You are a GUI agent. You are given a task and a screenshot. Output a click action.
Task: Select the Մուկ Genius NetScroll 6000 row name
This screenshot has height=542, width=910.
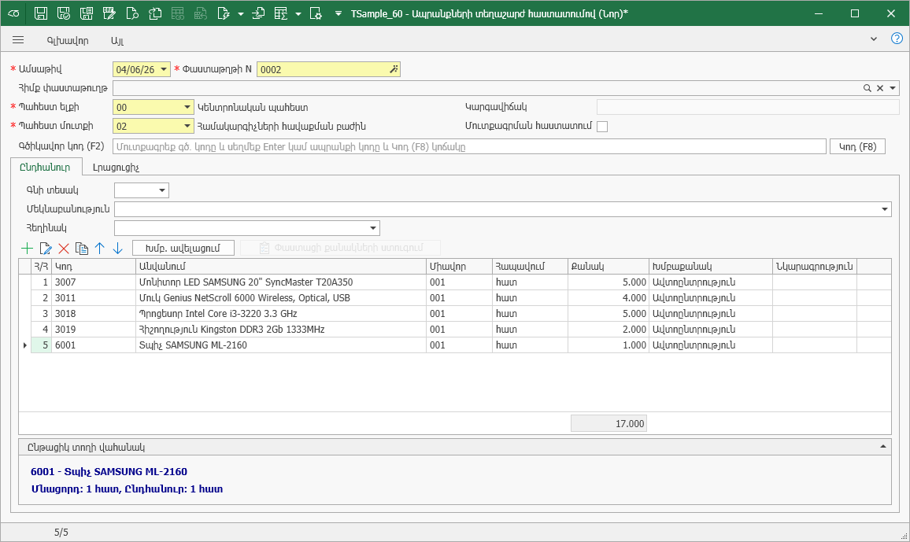point(281,298)
